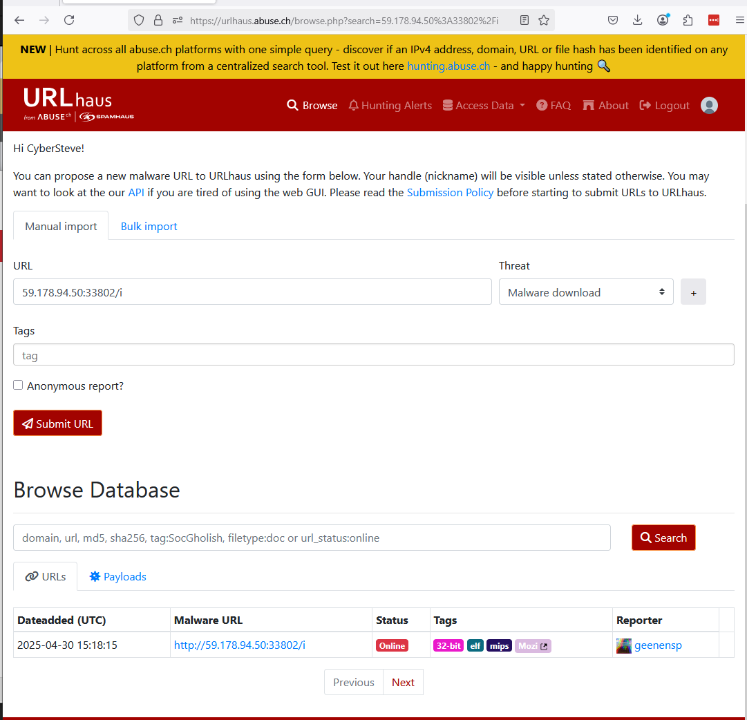Screen dimensions: 747x720
Task: Open malware URL http://59.178.94.50:33802/i
Action: click(x=240, y=645)
